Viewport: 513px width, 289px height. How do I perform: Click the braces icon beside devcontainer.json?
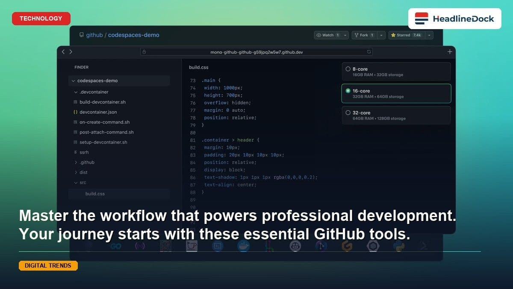(76, 112)
